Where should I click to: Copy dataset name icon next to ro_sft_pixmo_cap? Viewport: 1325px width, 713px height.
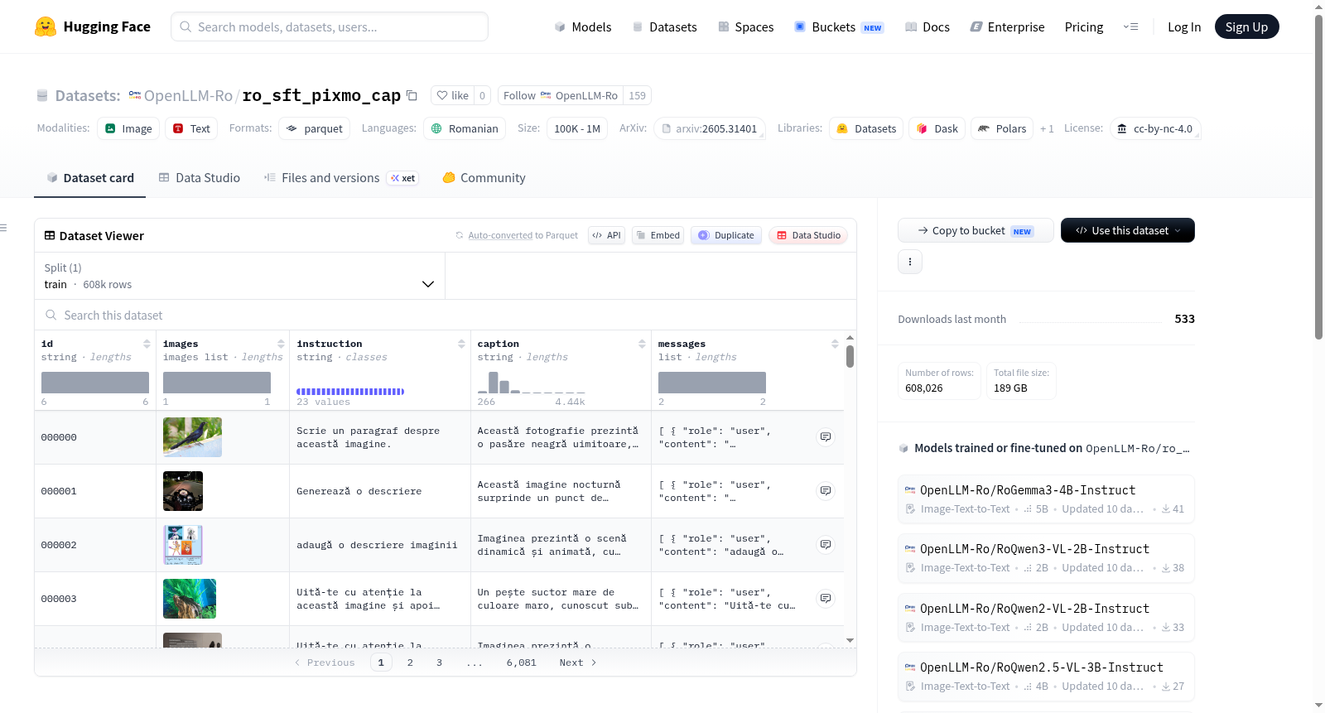coord(412,95)
